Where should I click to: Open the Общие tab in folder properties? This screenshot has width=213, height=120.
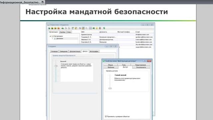point(110,65)
